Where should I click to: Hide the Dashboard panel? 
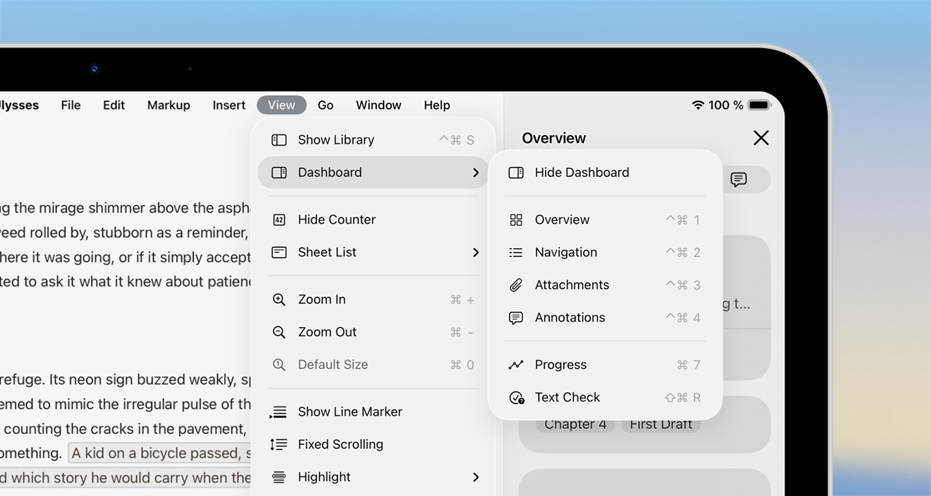pyautogui.click(x=581, y=172)
